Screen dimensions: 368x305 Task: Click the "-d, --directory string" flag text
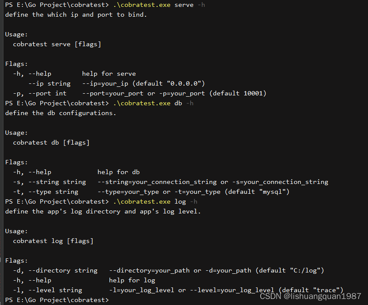[x=55, y=270]
